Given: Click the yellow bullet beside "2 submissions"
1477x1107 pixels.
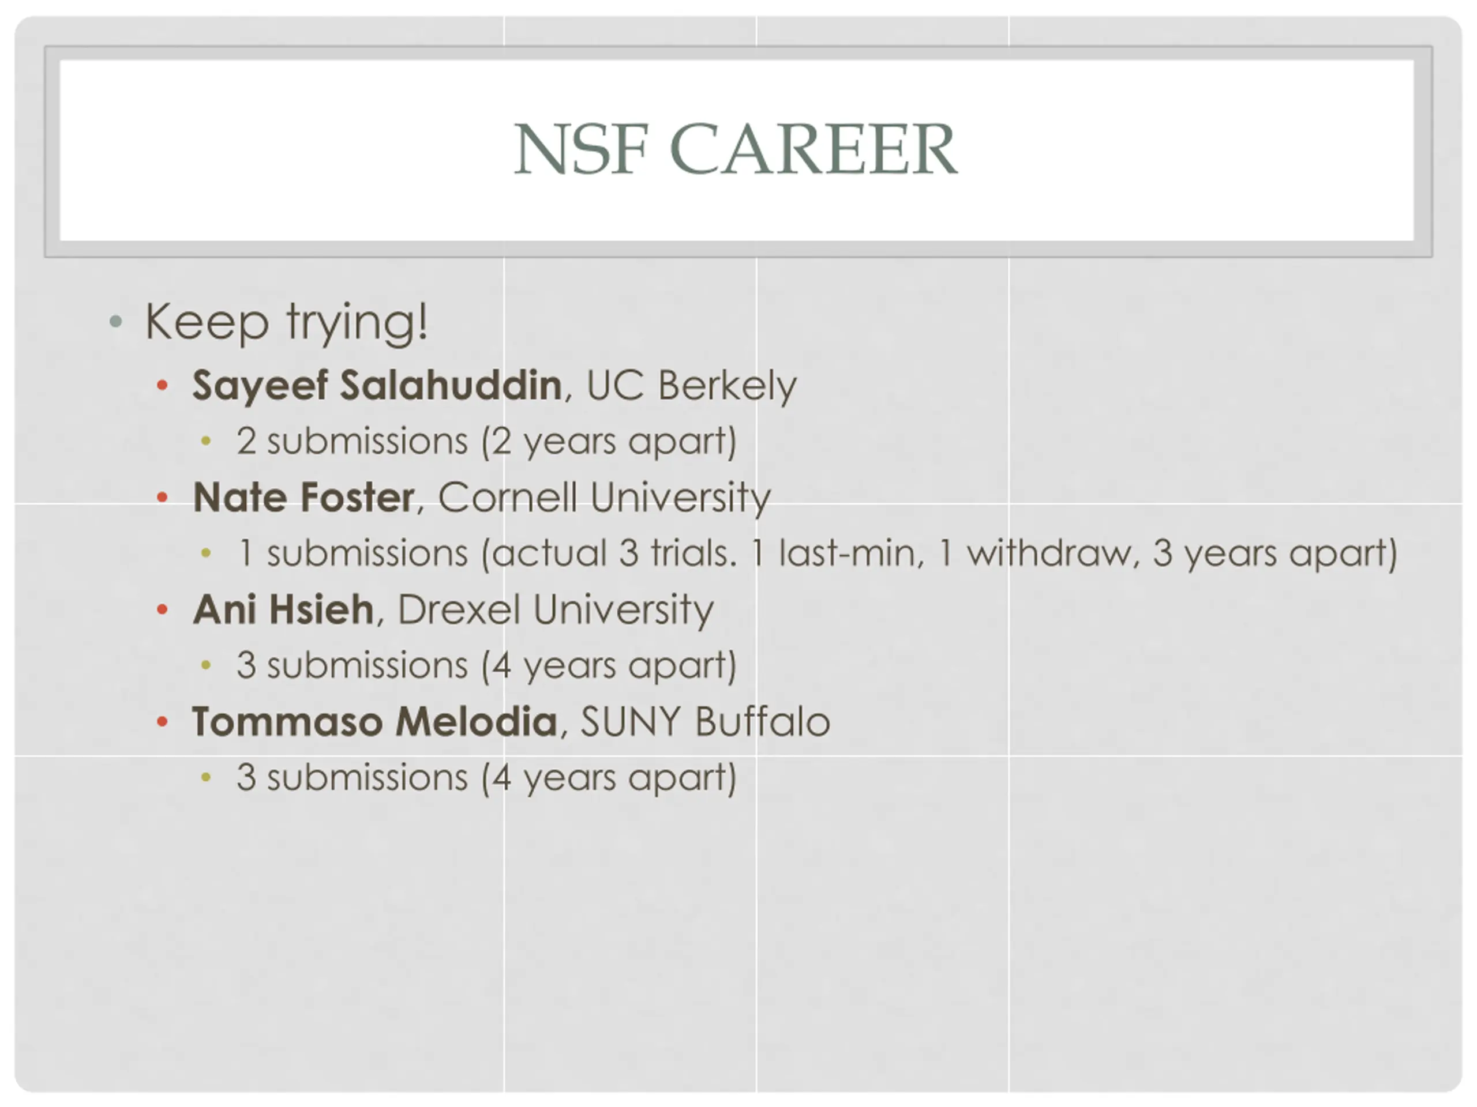Looking at the screenshot, I should click(x=207, y=441).
